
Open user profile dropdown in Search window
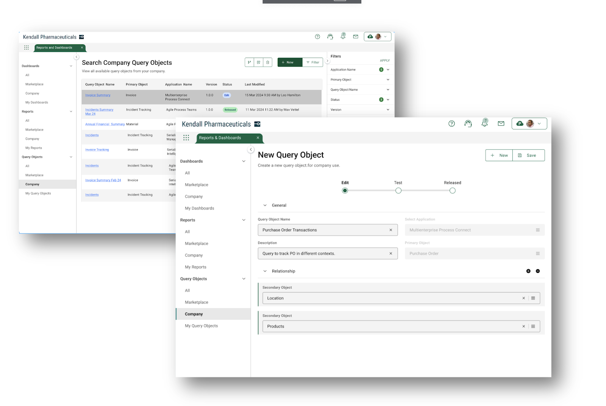pos(378,37)
